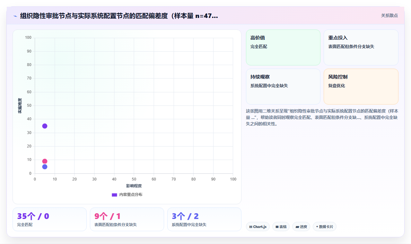The image size is (411, 244).
Task: Click the 9个 / 1 stat card
Action: [127, 219]
